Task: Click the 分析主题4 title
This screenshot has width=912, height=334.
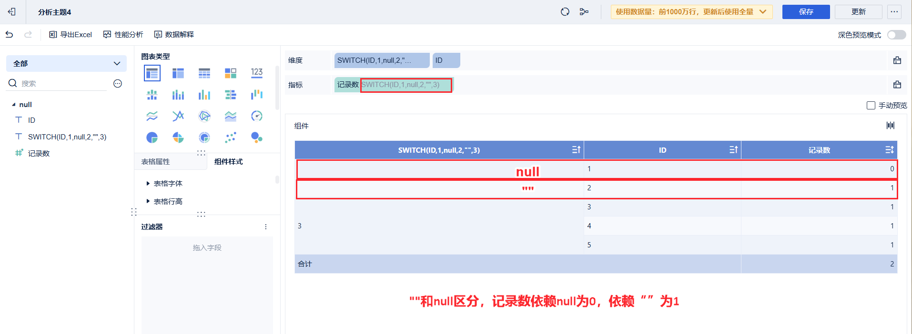Action: (x=55, y=12)
